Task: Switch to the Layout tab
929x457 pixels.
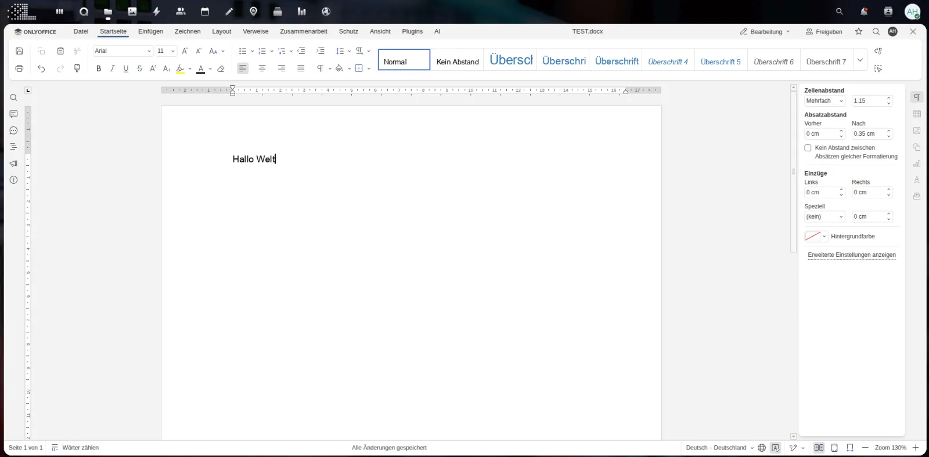Action: (x=222, y=31)
